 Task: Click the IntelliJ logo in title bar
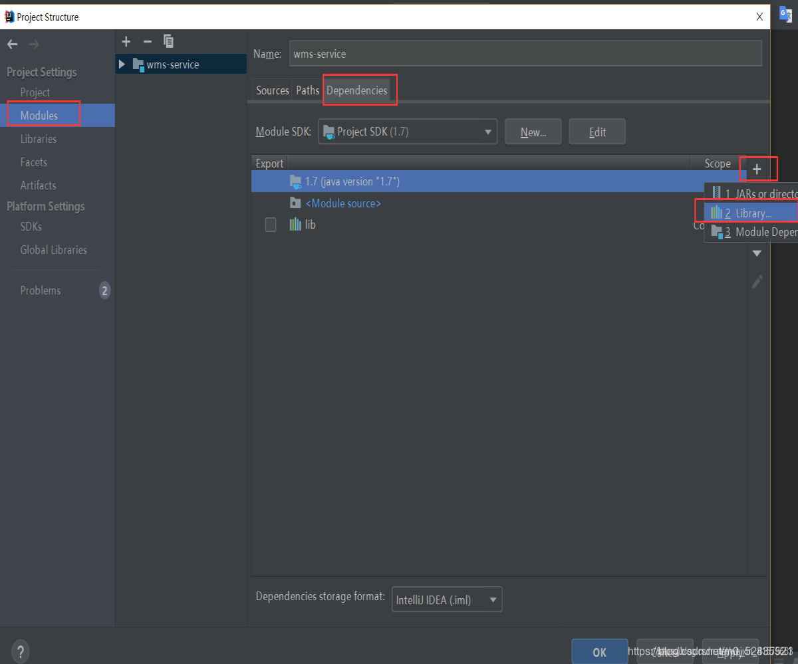(x=9, y=17)
